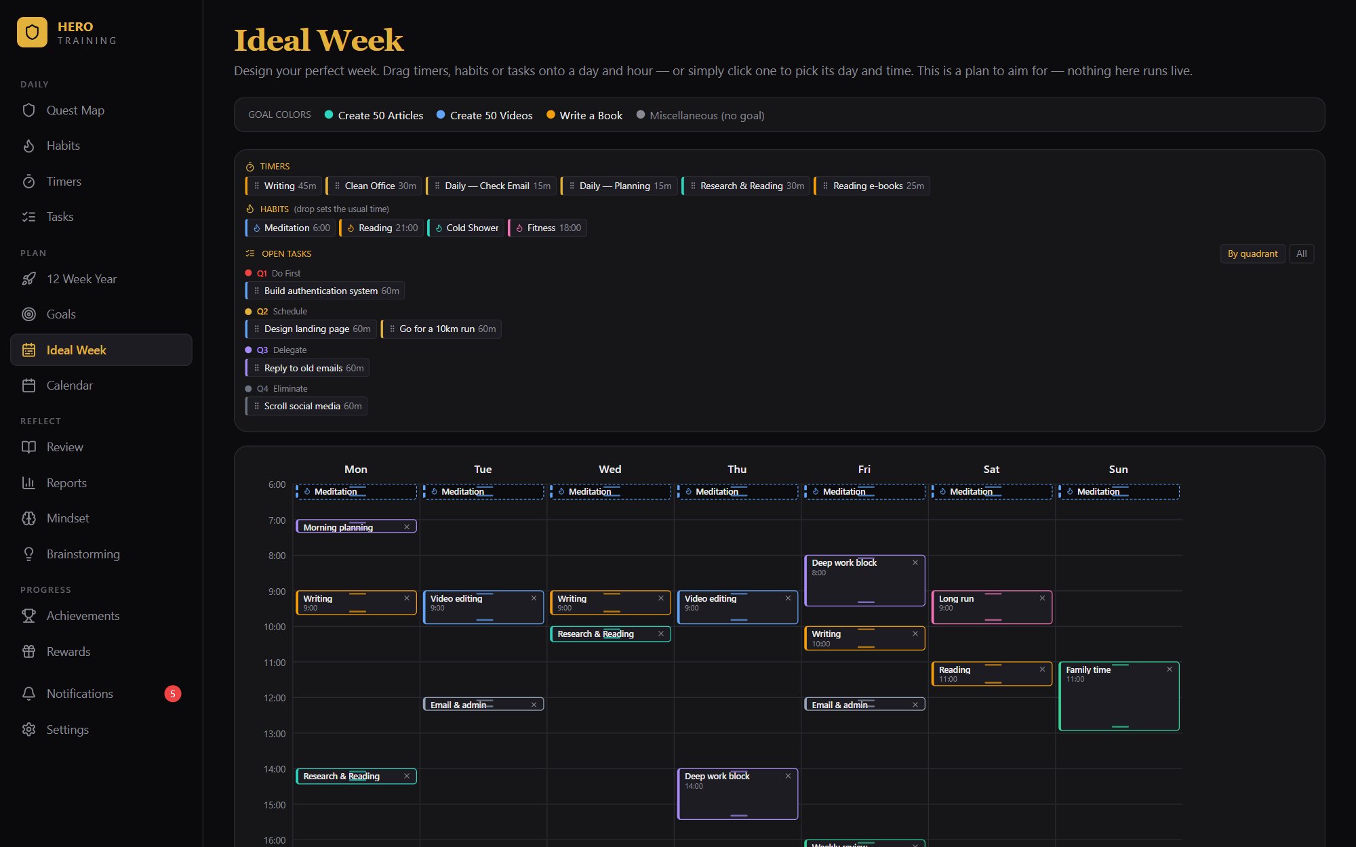Click the Cold Shower habit flame icon
1356x847 pixels.
(x=439, y=228)
